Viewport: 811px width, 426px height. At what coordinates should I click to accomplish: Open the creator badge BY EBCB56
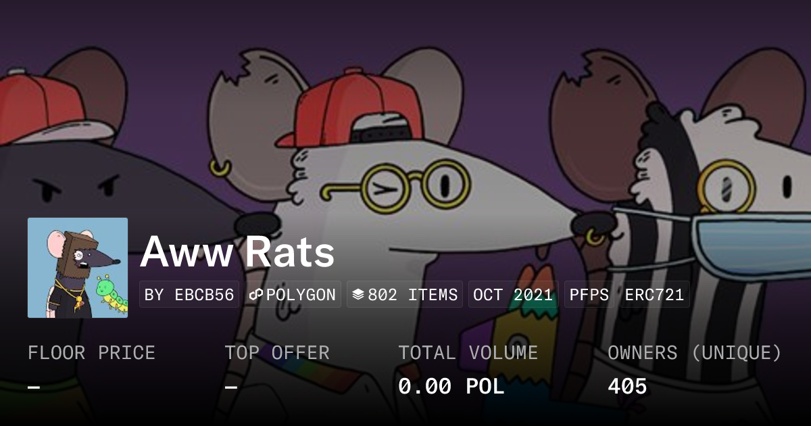click(189, 295)
